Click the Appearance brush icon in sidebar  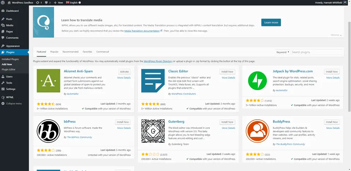point(3,46)
